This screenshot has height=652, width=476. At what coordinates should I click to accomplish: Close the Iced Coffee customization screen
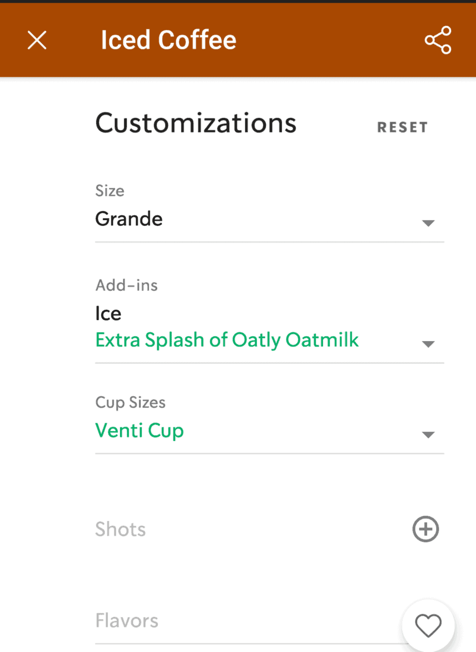point(37,40)
